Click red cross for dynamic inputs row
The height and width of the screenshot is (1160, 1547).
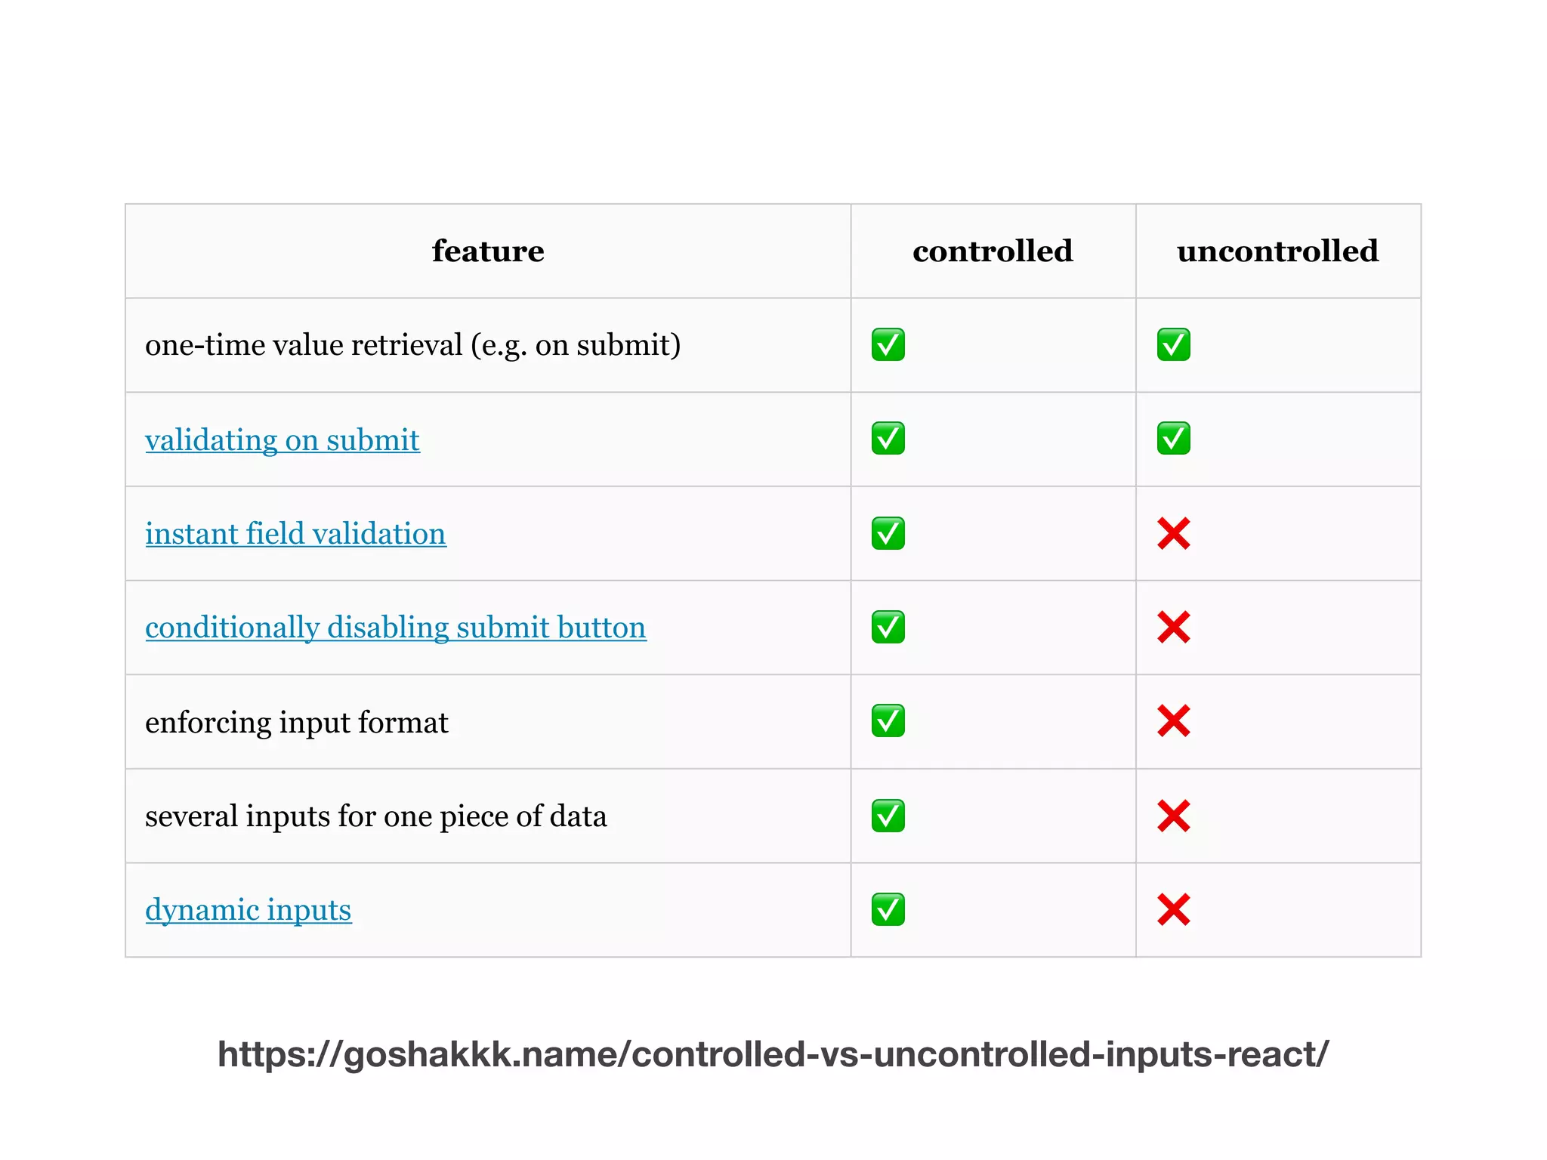(1173, 909)
